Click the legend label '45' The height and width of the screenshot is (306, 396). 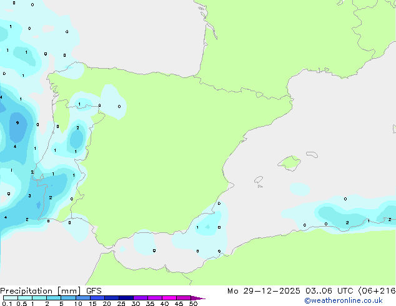(179, 304)
